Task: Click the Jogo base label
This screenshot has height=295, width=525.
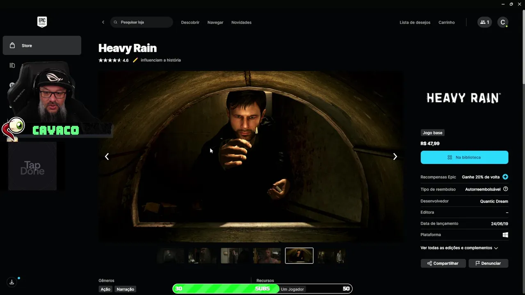Action: (433, 133)
